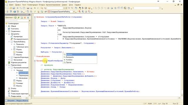Click the uncomment icon with red X
The height and width of the screenshot is (105, 188).
coord(38,12)
